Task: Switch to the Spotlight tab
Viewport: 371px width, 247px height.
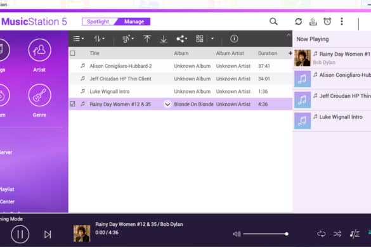Action: click(98, 22)
